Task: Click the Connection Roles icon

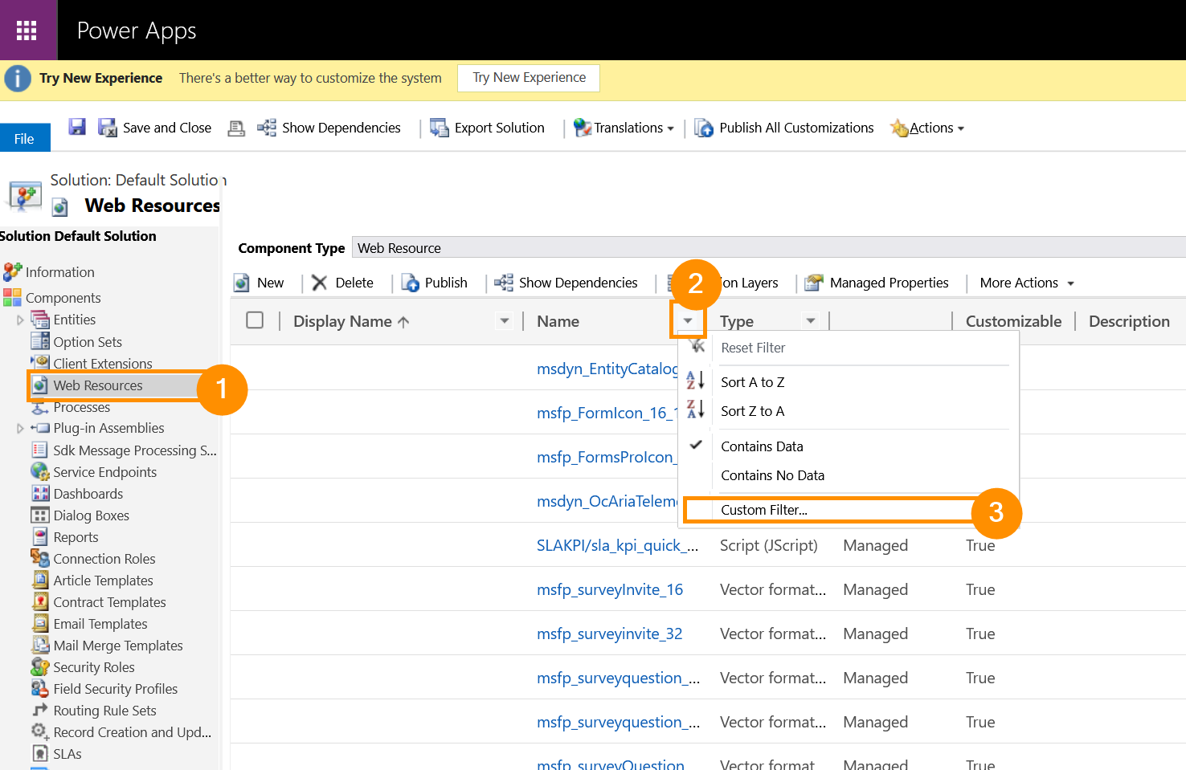Action: pyautogui.click(x=40, y=558)
